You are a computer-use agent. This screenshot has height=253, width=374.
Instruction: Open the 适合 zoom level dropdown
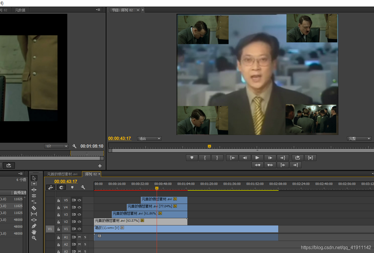coord(149,138)
